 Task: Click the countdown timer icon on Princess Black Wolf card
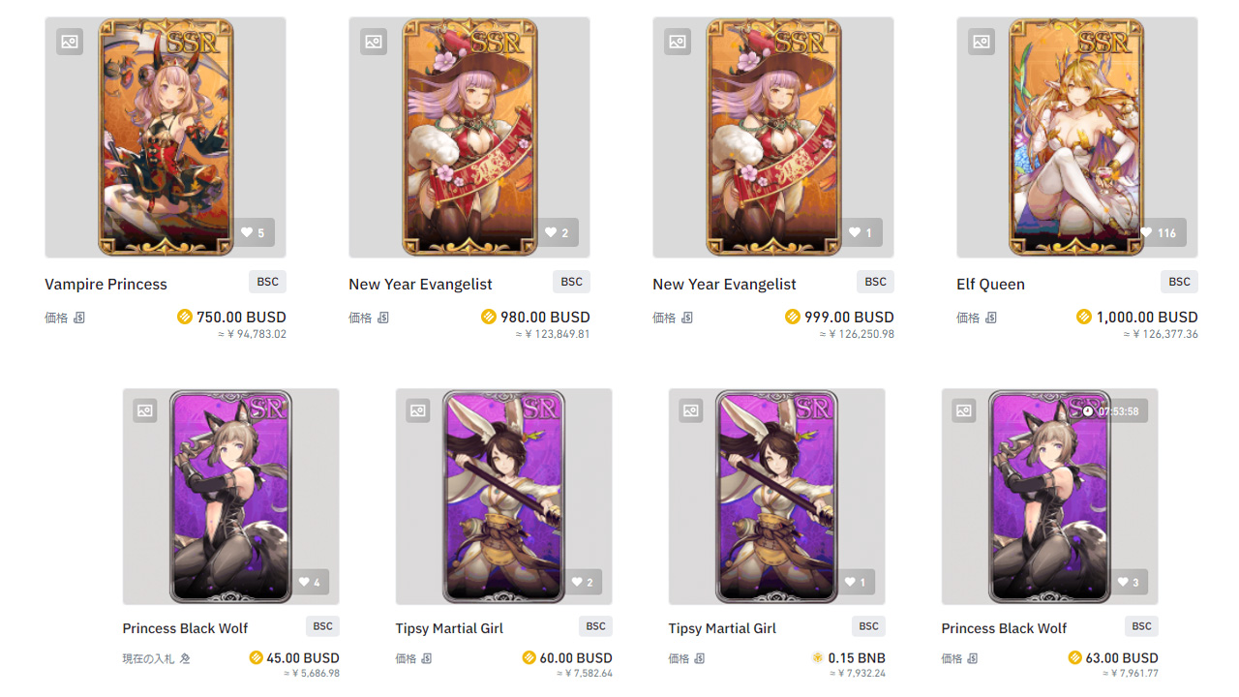[x=1087, y=410]
